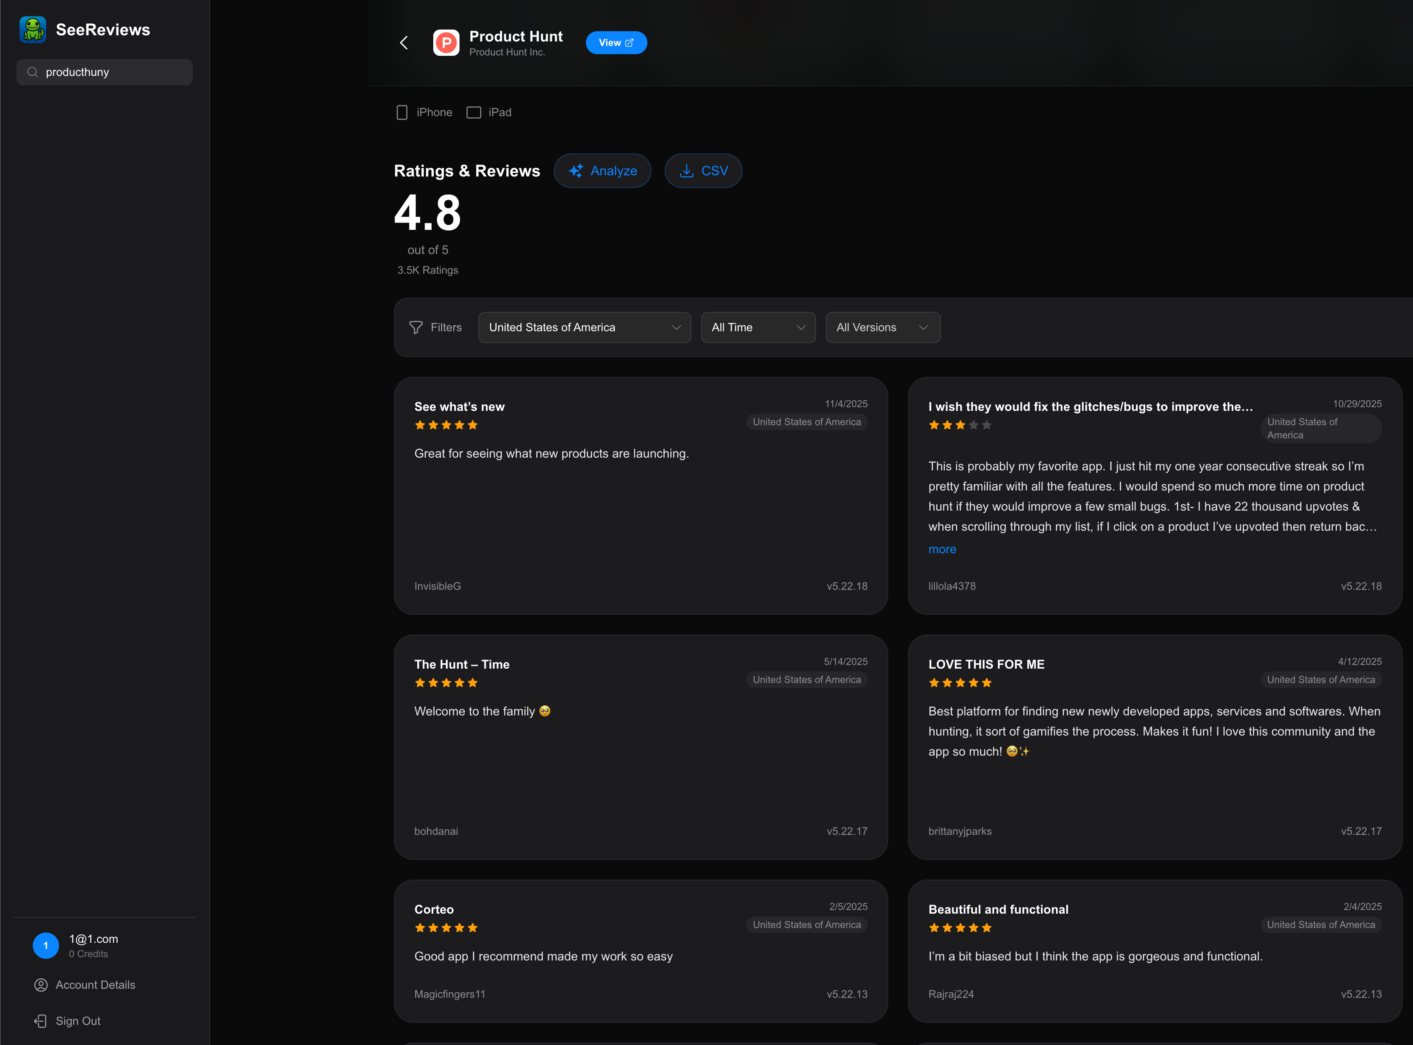Click the SeeReviews frog logo
1413x1045 pixels.
point(32,29)
